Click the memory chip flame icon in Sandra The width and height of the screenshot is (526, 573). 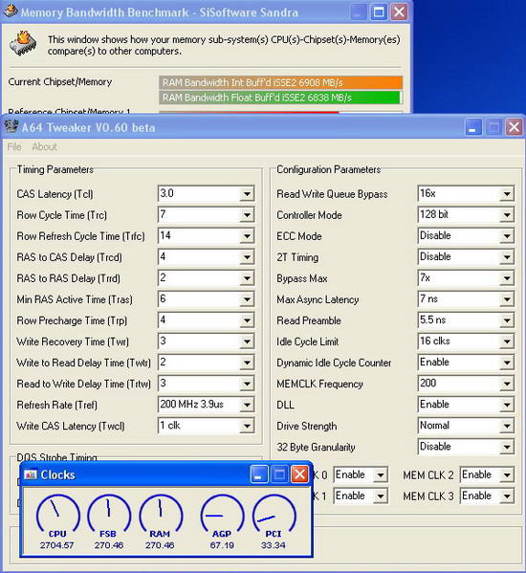tap(23, 44)
